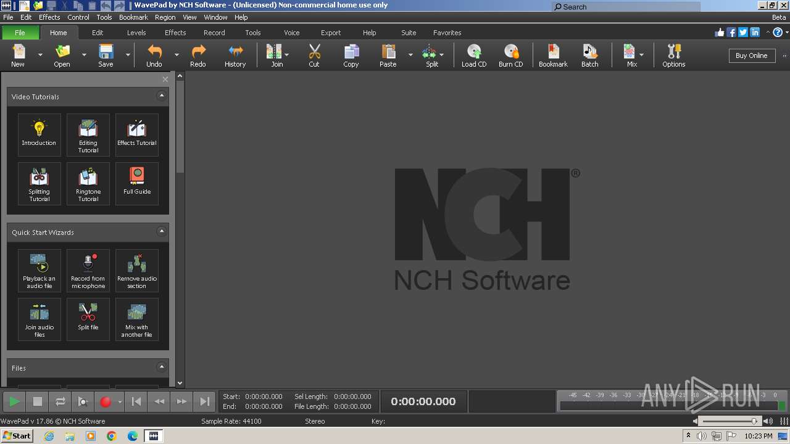Open the Options tool icon
Viewport: 790px width, 444px height.
[x=674, y=55]
